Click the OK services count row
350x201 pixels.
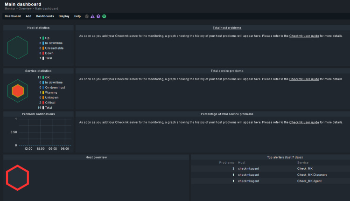[43, 77]
